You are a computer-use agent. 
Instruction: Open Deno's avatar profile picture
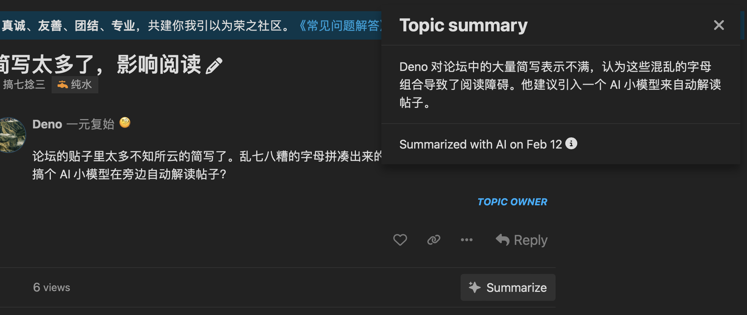point(12,135)
